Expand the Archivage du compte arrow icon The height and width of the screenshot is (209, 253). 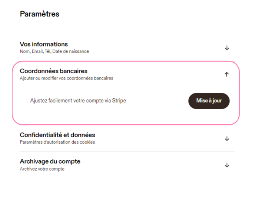(x=227, y=165)
